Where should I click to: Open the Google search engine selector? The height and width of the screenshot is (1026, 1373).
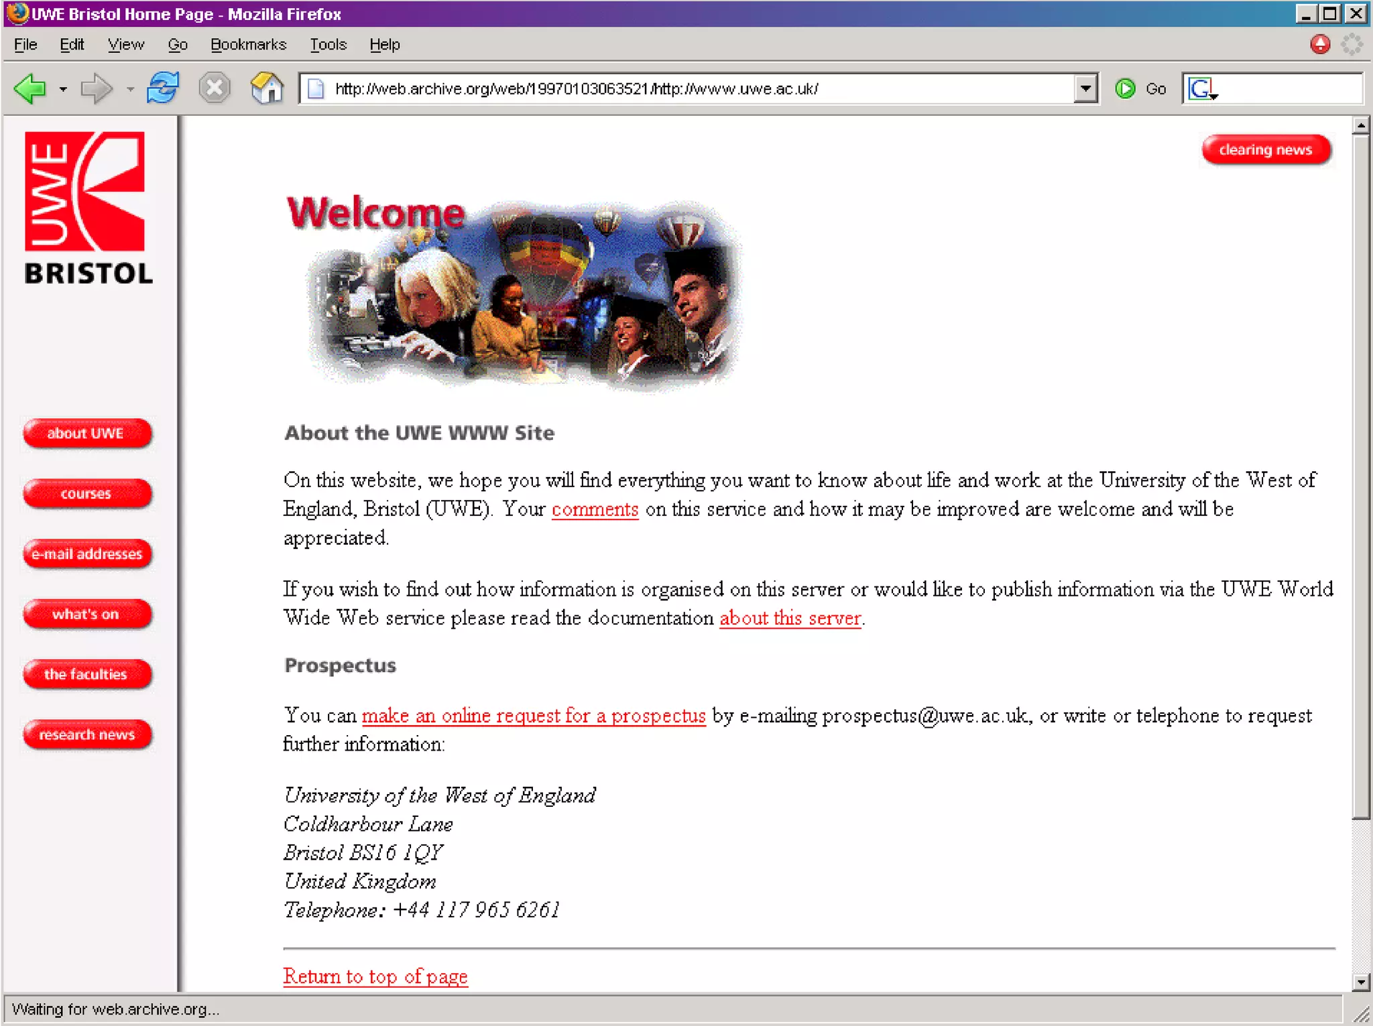click(1202, 88)
